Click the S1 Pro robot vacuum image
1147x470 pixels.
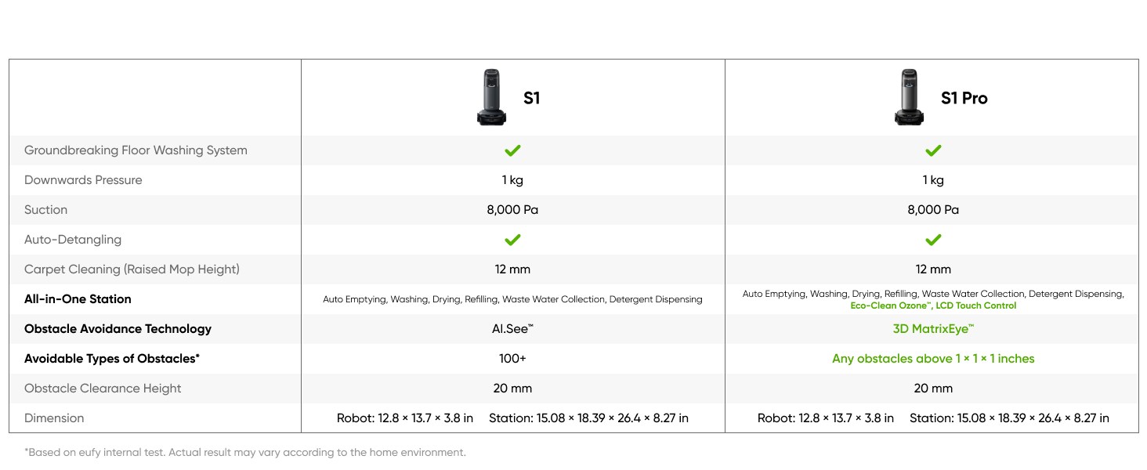coord(909,97)
